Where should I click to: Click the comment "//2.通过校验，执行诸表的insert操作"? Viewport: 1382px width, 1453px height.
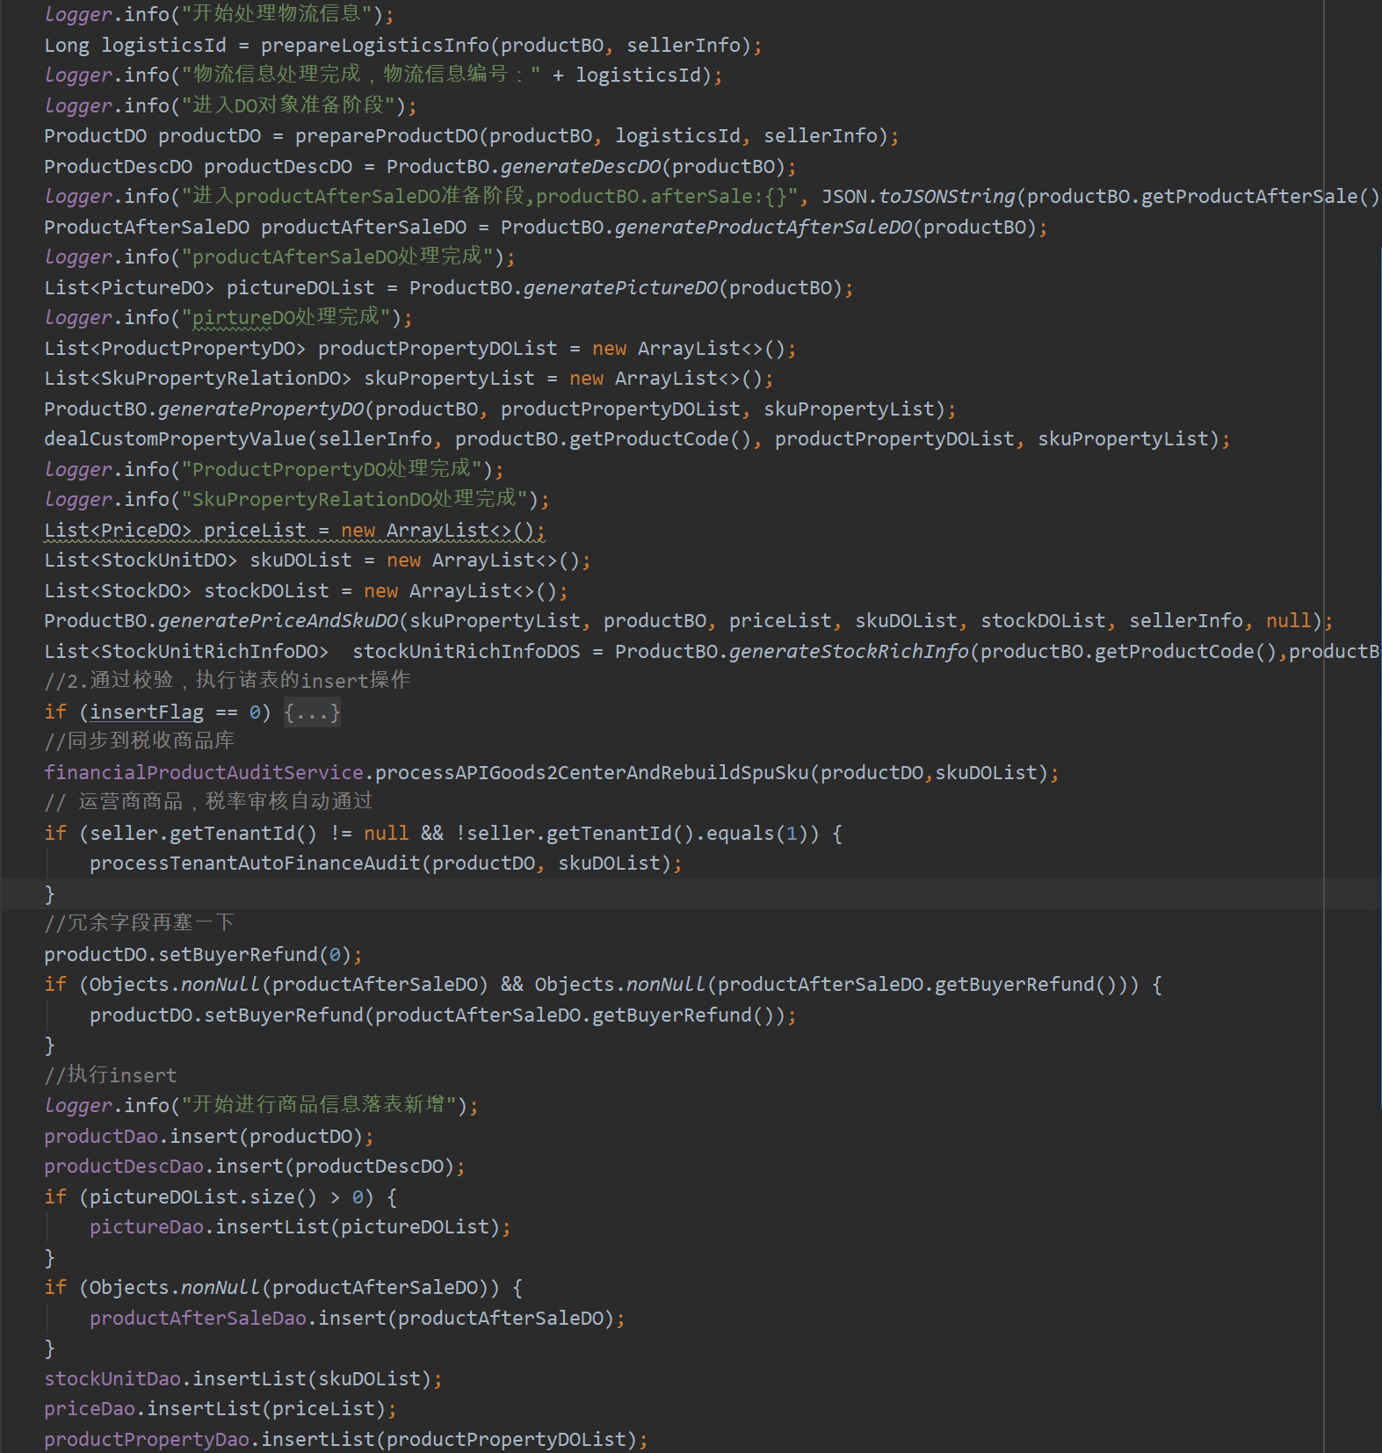(228, 681)
